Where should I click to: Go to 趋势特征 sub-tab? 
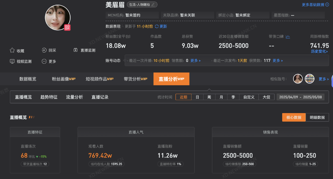click(x=49, y=97)
